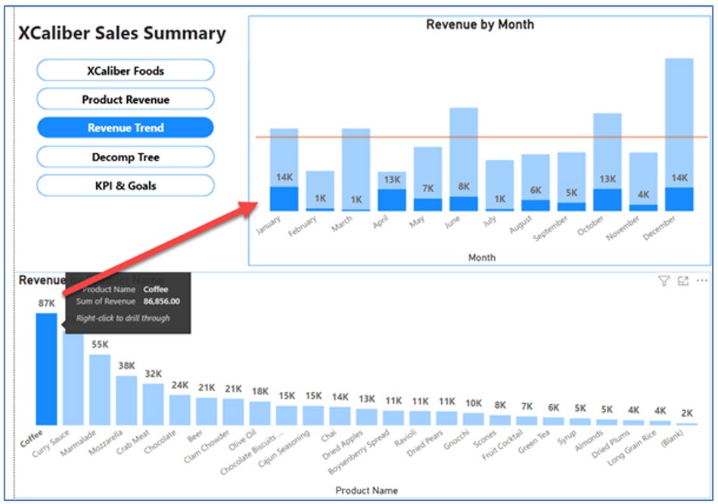This screenshot has width=718, height=504.
Task: Click the 87K data label
Action: coord(46,303)
